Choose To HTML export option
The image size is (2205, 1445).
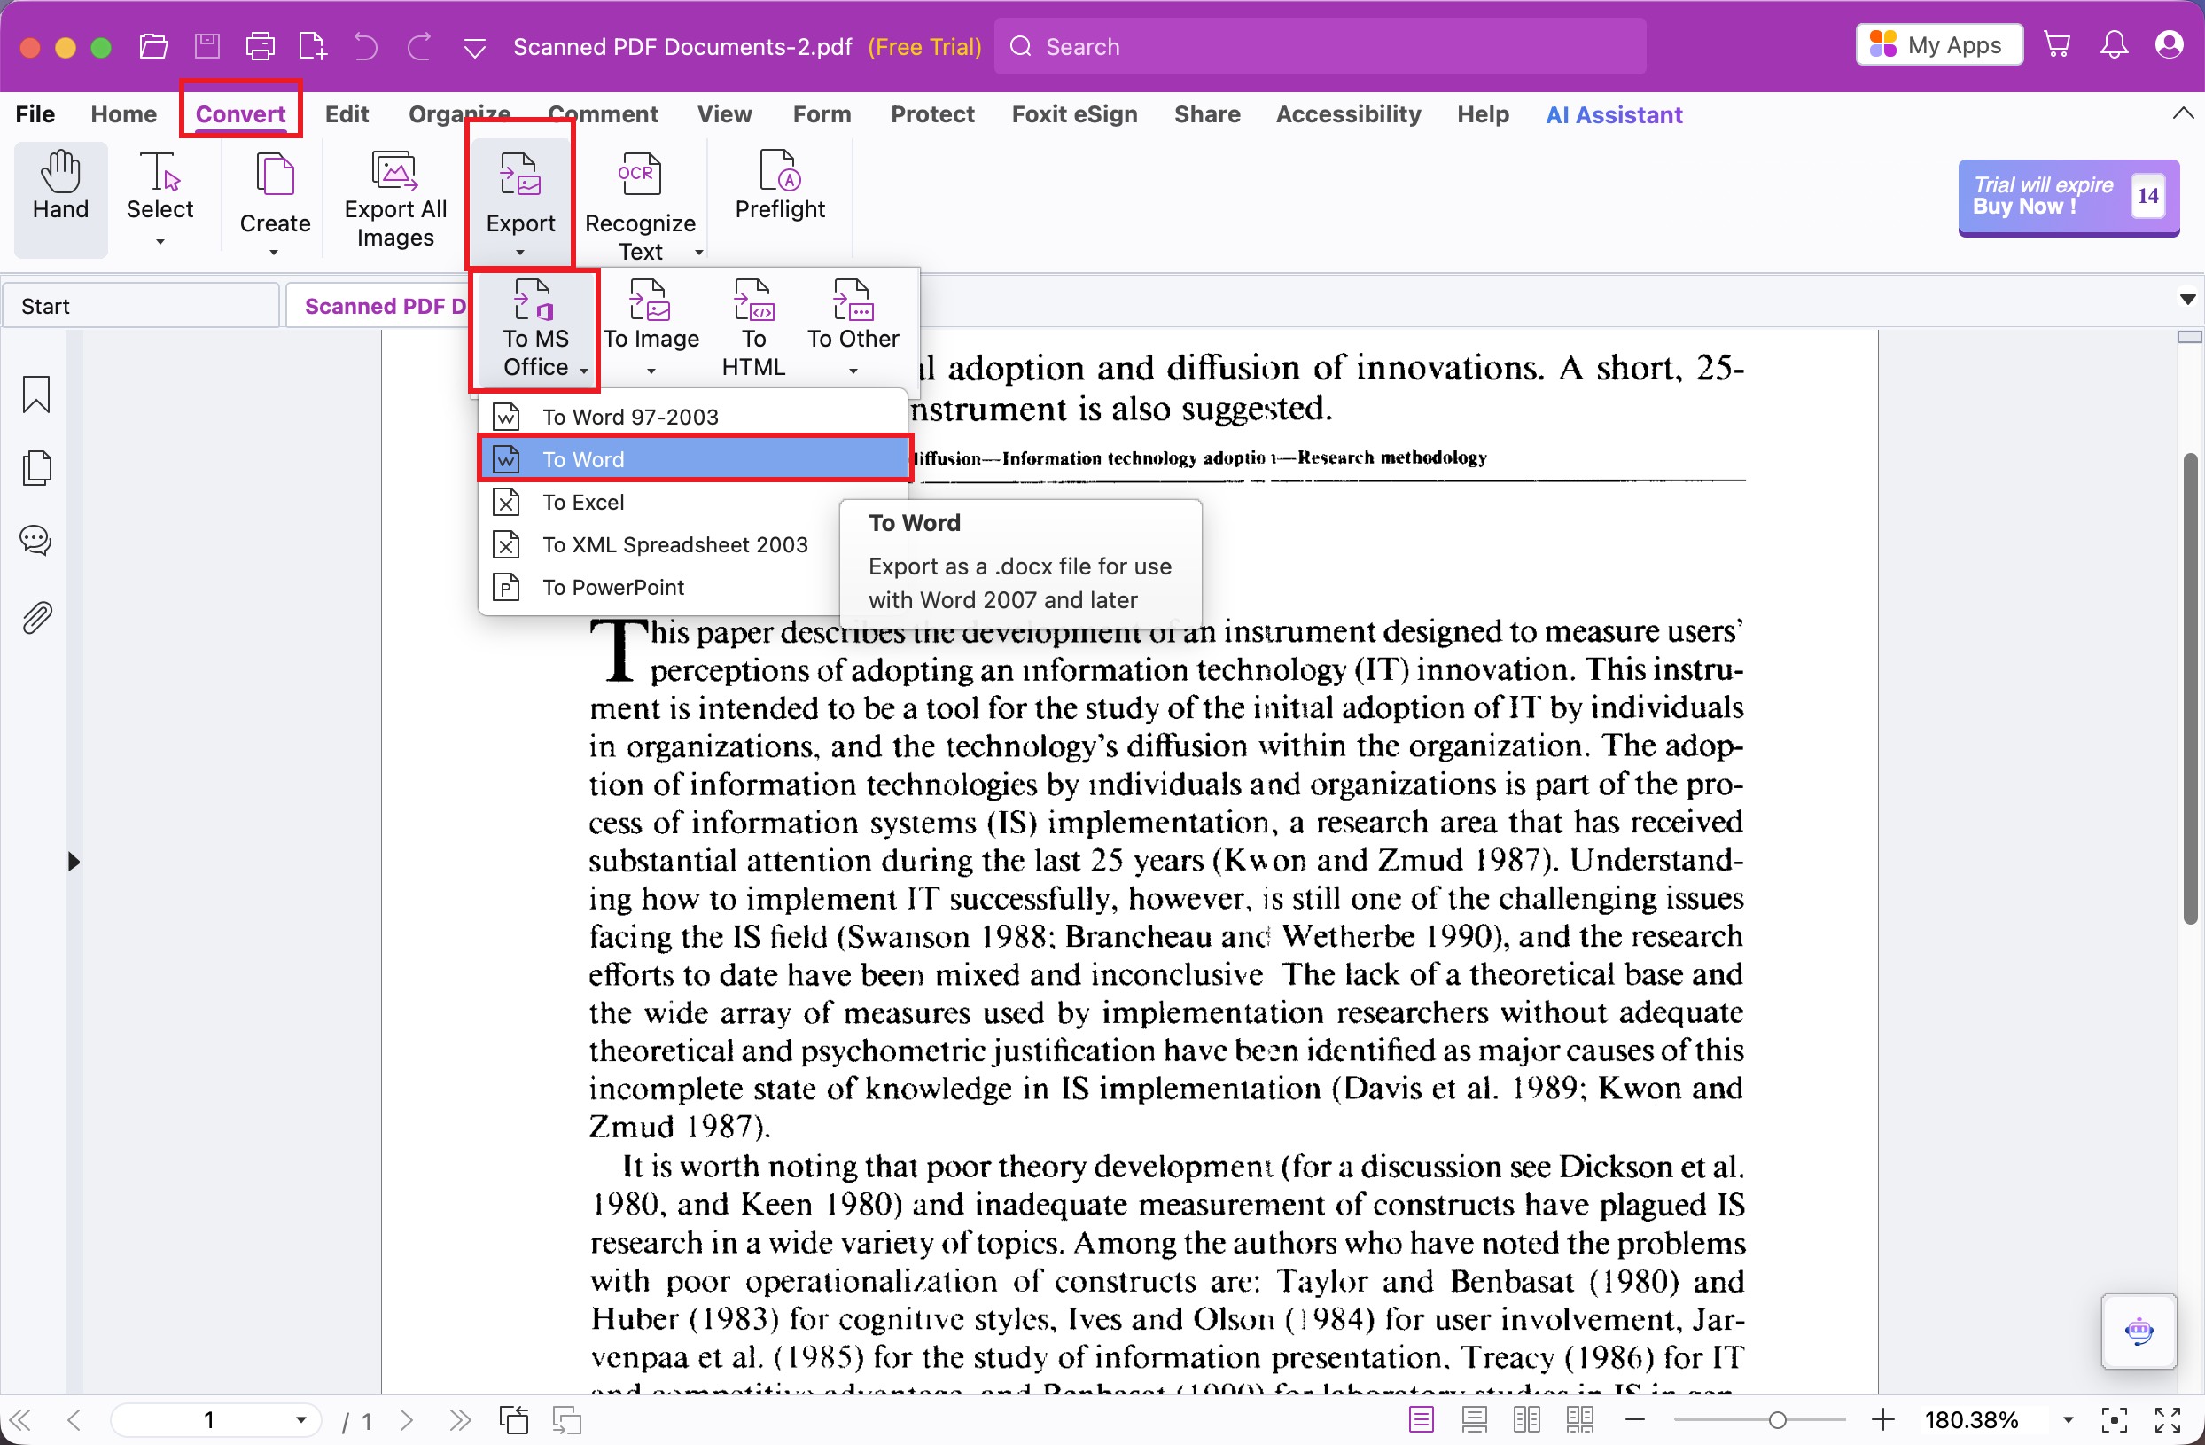pyautogui.click(x=752, y=327)
